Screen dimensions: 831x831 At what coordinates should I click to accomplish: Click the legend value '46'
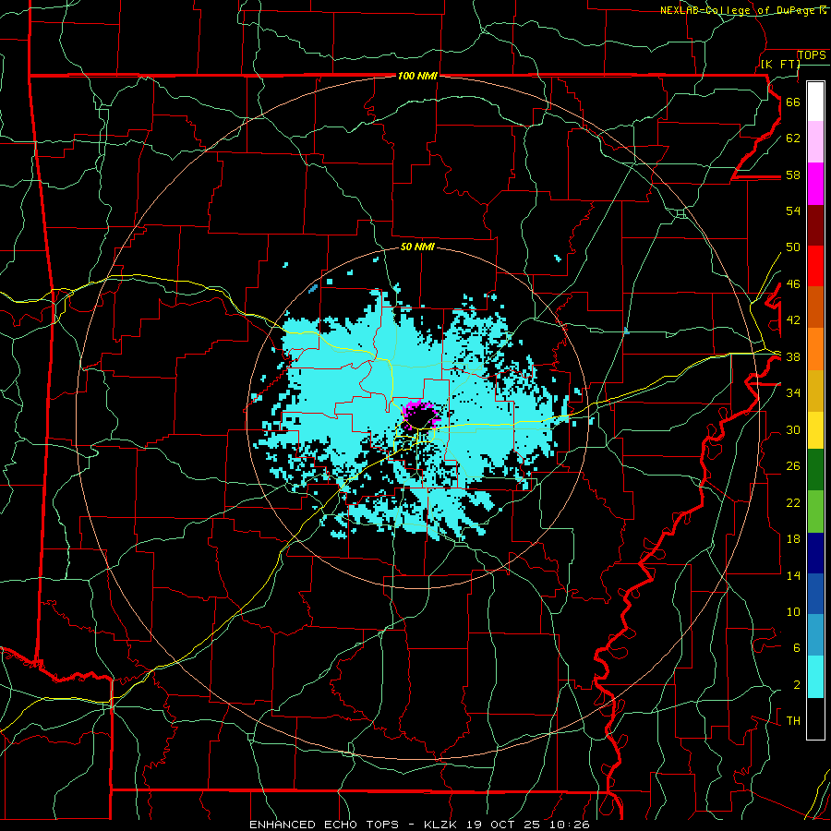coord(793,283)
